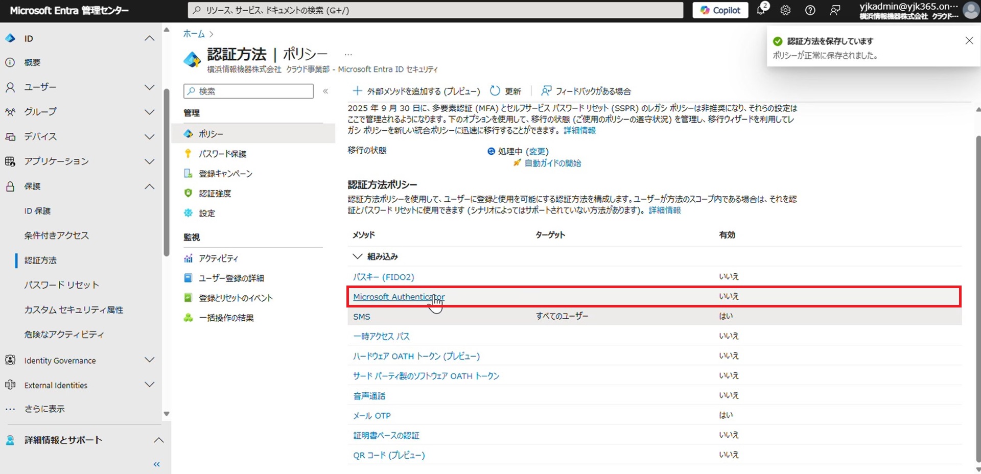Select 認証強度 from the side menu
981x474 pixels.
[215, 194]
